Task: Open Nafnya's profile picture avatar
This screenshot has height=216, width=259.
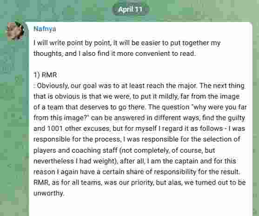Action: pos(16,31)
